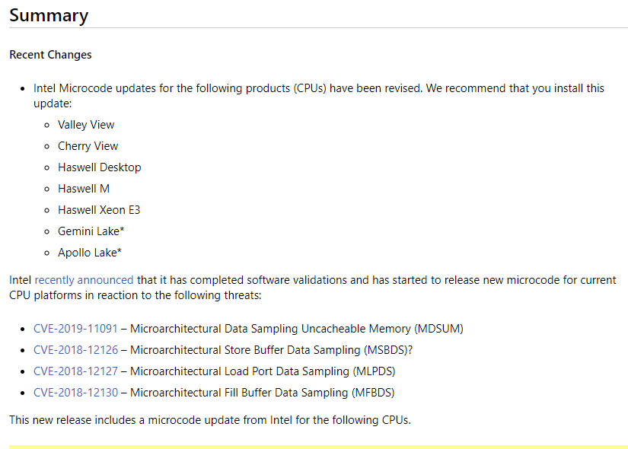This screenshot has width=628, height=449.
Task: Click the text 'Microarchitectural Data Sampling Uncacheable Memory (MDSUM)'
Action: pyautogui.click(x=297, y=329)
